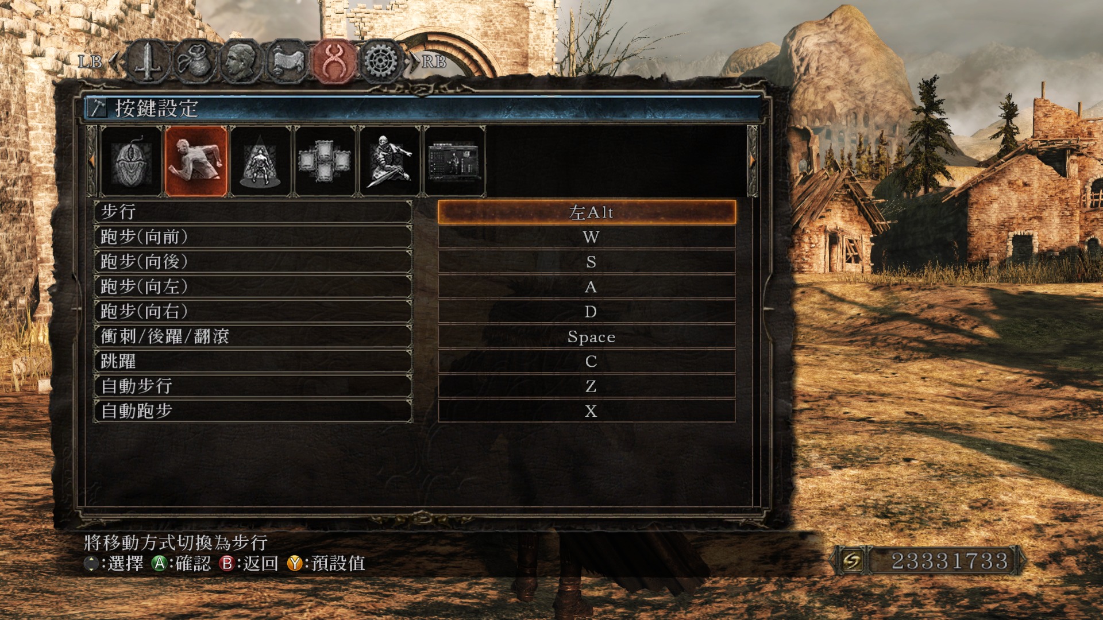Screen dimensions: 1103x620
Task: Open the knight attack controls category
Action: (x=389, y=162)
